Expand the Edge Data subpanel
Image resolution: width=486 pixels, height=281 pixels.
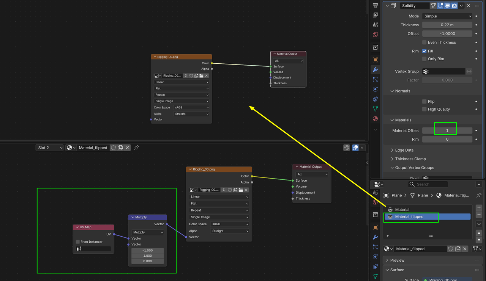(x=392, y=150)
